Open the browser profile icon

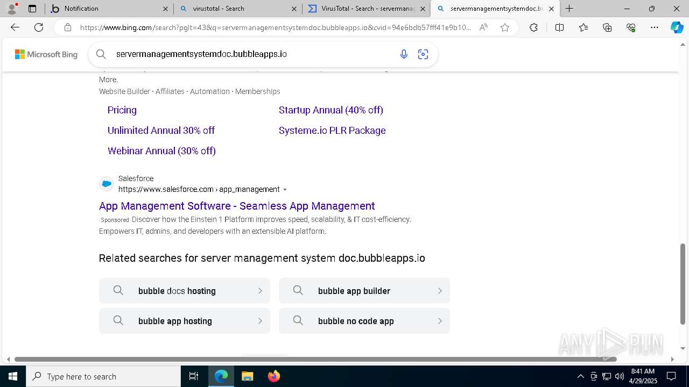point(12,9)
